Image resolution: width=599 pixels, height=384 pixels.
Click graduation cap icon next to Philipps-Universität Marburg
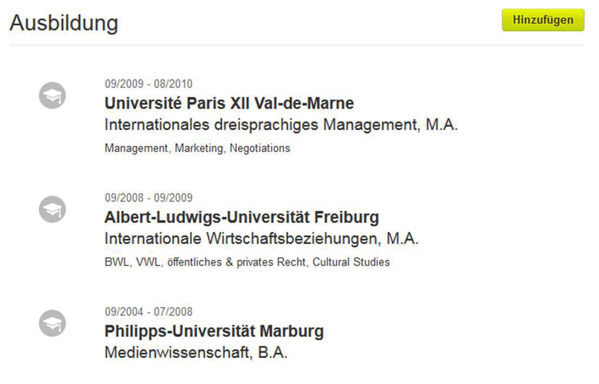click(52, 324)
